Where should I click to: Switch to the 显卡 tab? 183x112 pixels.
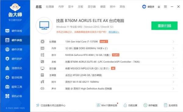tap(71, 7)
